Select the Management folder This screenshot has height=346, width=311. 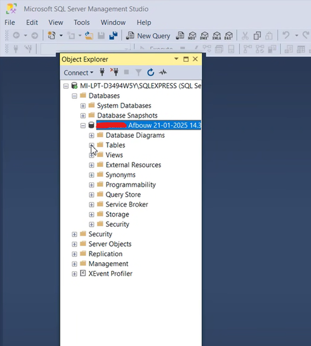pos(108,263)
